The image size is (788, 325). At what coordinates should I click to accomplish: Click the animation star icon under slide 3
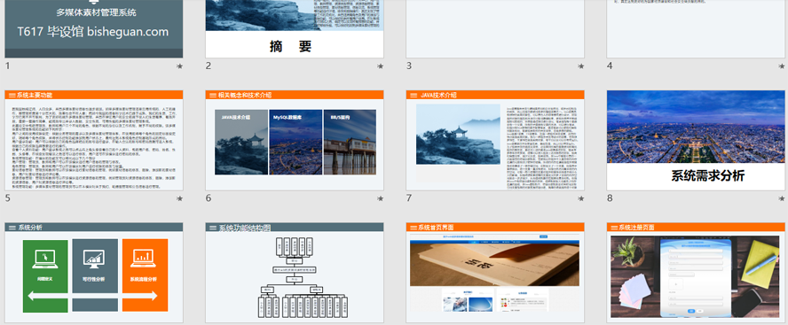point(581,66)
